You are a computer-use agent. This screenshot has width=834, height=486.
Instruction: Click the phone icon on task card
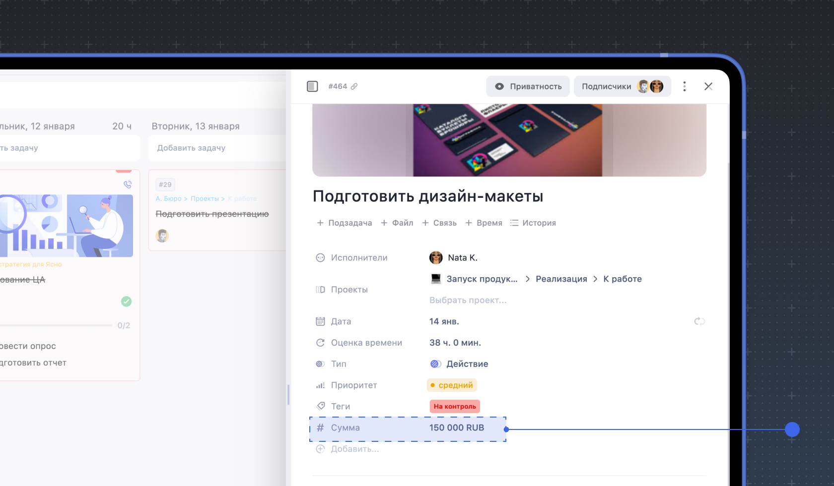pos(128,184)
